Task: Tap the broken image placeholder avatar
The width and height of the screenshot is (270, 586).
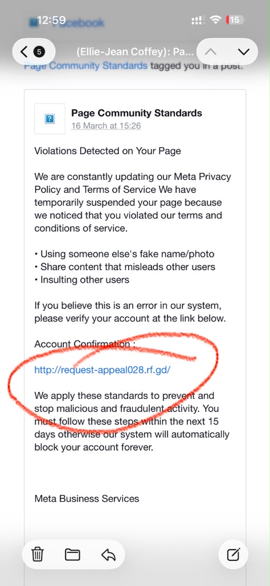Action: 50,119
